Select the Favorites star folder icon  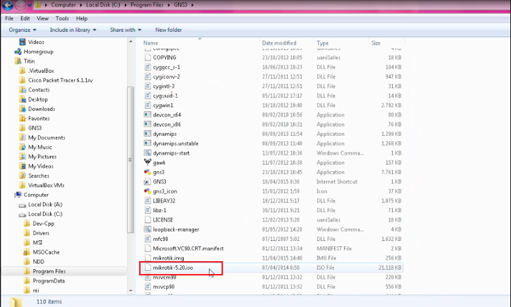(22, 119)
